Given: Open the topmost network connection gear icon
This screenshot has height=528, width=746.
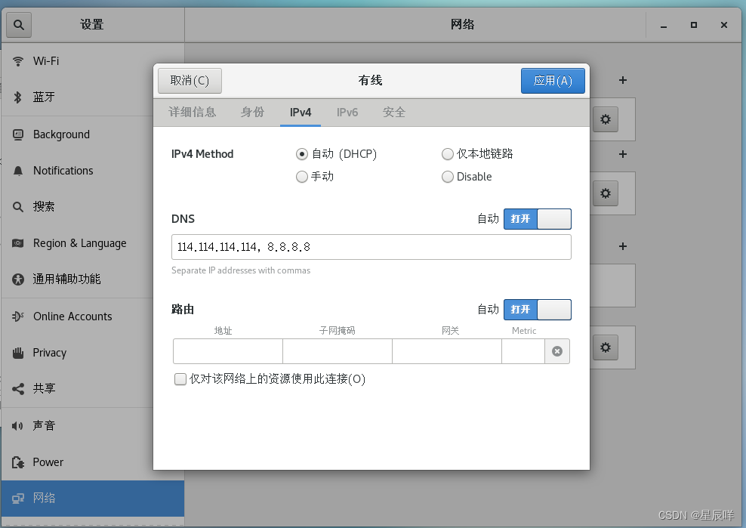Looking at the screenshot, I should point(605,119).
